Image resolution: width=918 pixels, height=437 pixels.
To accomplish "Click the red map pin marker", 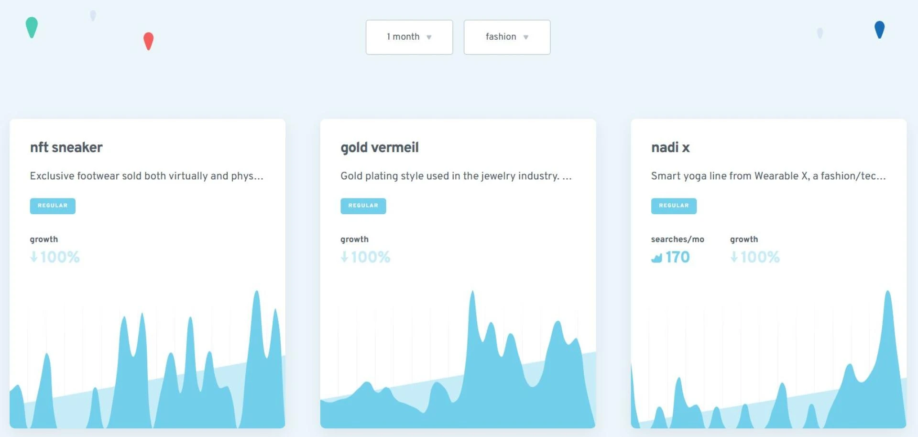I will point(148,42).
